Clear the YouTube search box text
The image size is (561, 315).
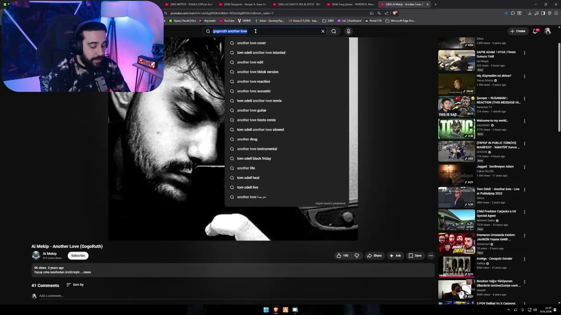323,31
